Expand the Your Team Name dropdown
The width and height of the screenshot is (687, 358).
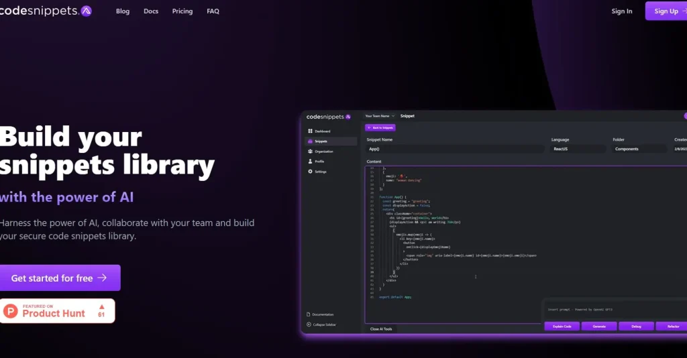click(380, 116)
